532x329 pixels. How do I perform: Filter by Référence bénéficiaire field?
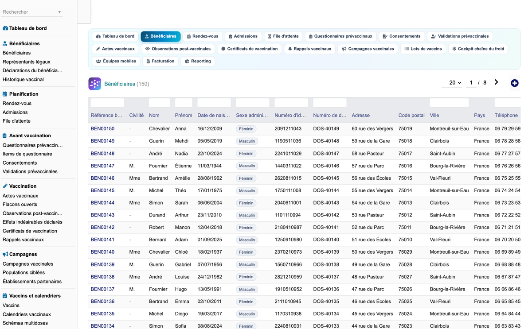click(107, 103)
